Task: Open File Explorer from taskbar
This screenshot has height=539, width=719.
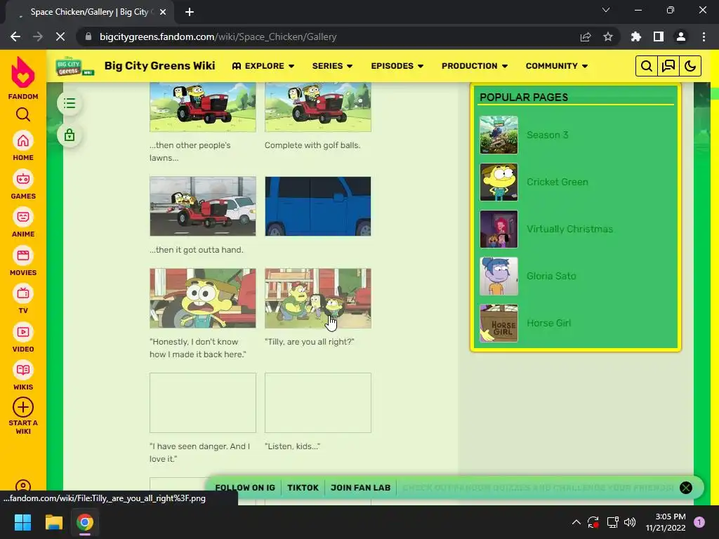Action: [53, 522]
